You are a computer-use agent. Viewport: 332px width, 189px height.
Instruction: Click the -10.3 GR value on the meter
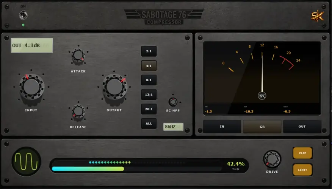249,112
